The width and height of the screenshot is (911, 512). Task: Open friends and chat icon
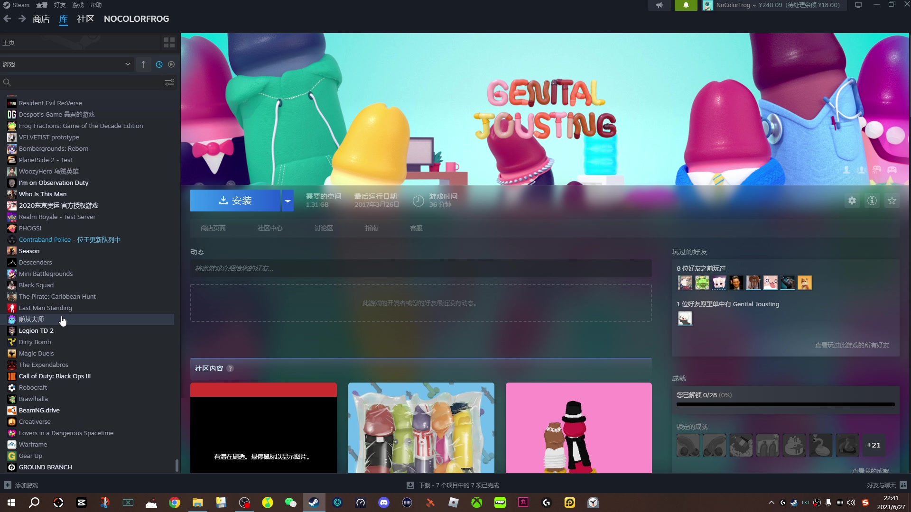point(903,485)
